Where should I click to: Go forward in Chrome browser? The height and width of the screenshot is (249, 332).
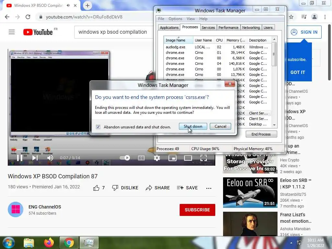point(18,17)
